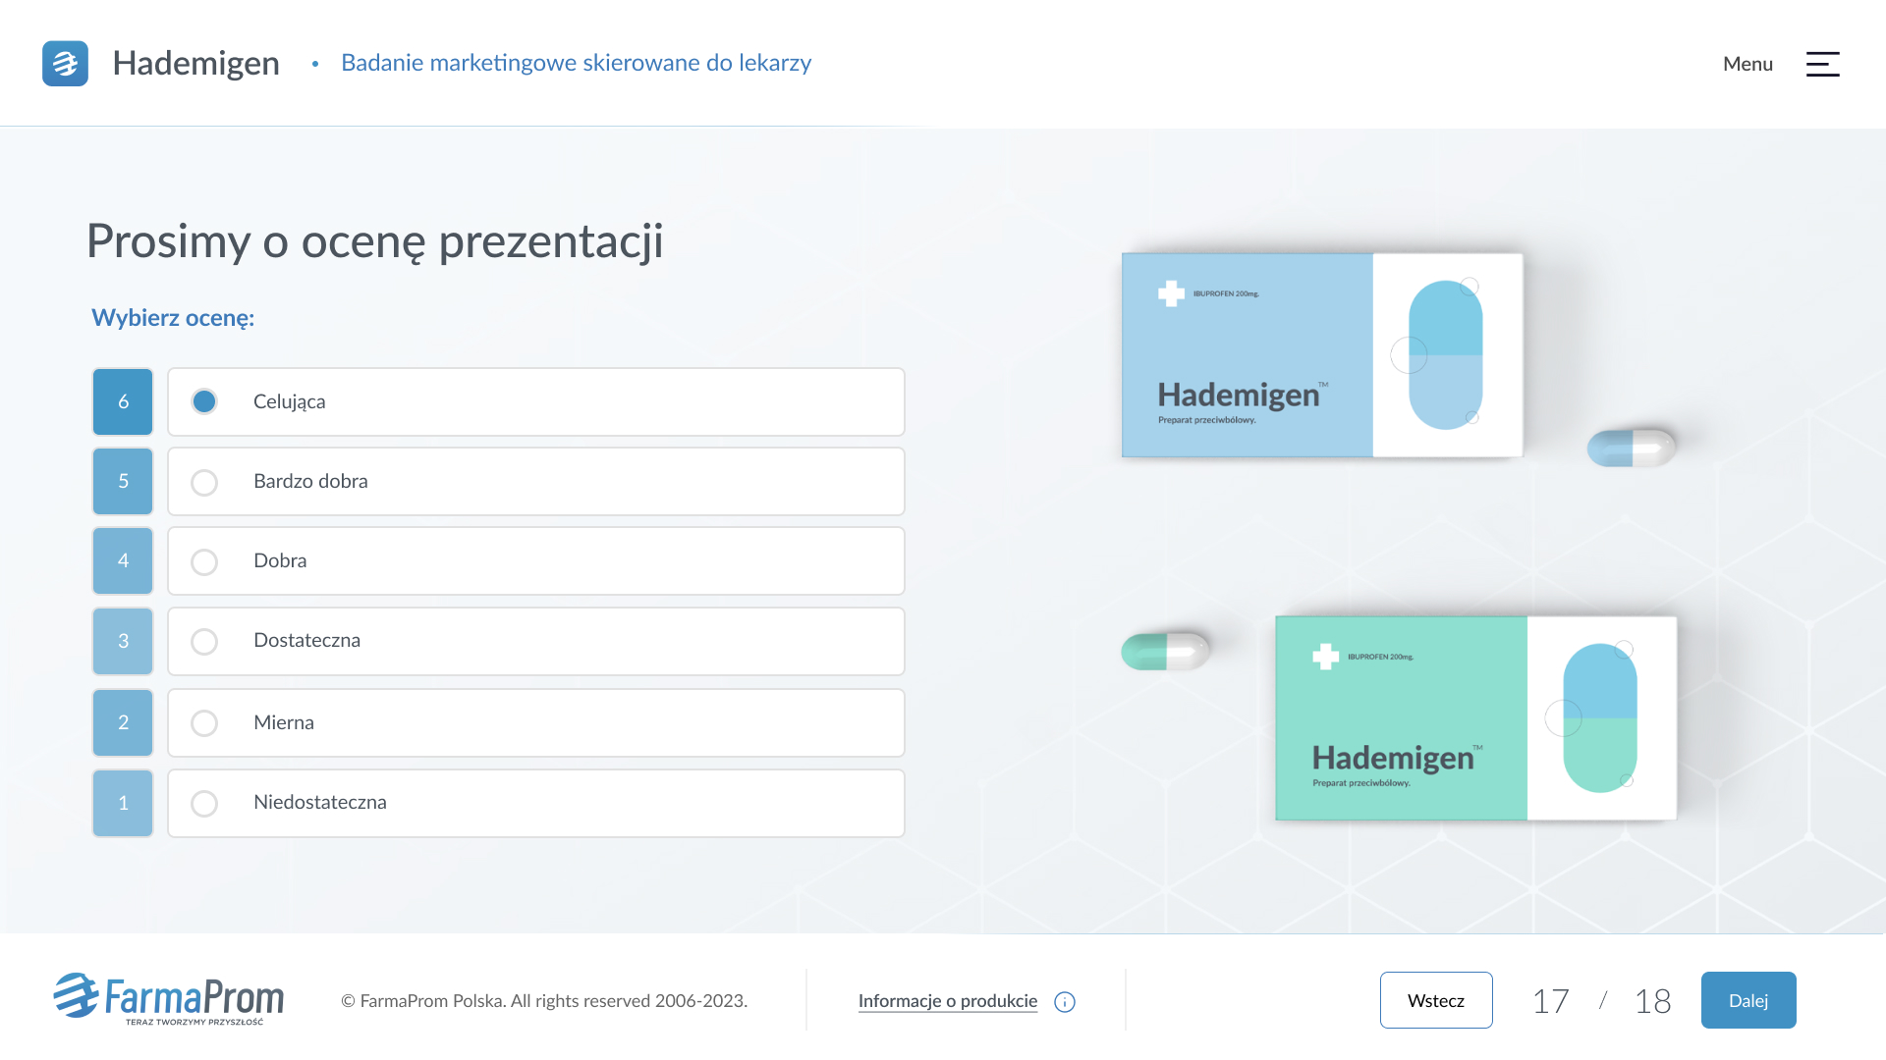This screenshot has width=1886, height=1060.
Task: Click the rating number 4 tile
Action: 123,560
